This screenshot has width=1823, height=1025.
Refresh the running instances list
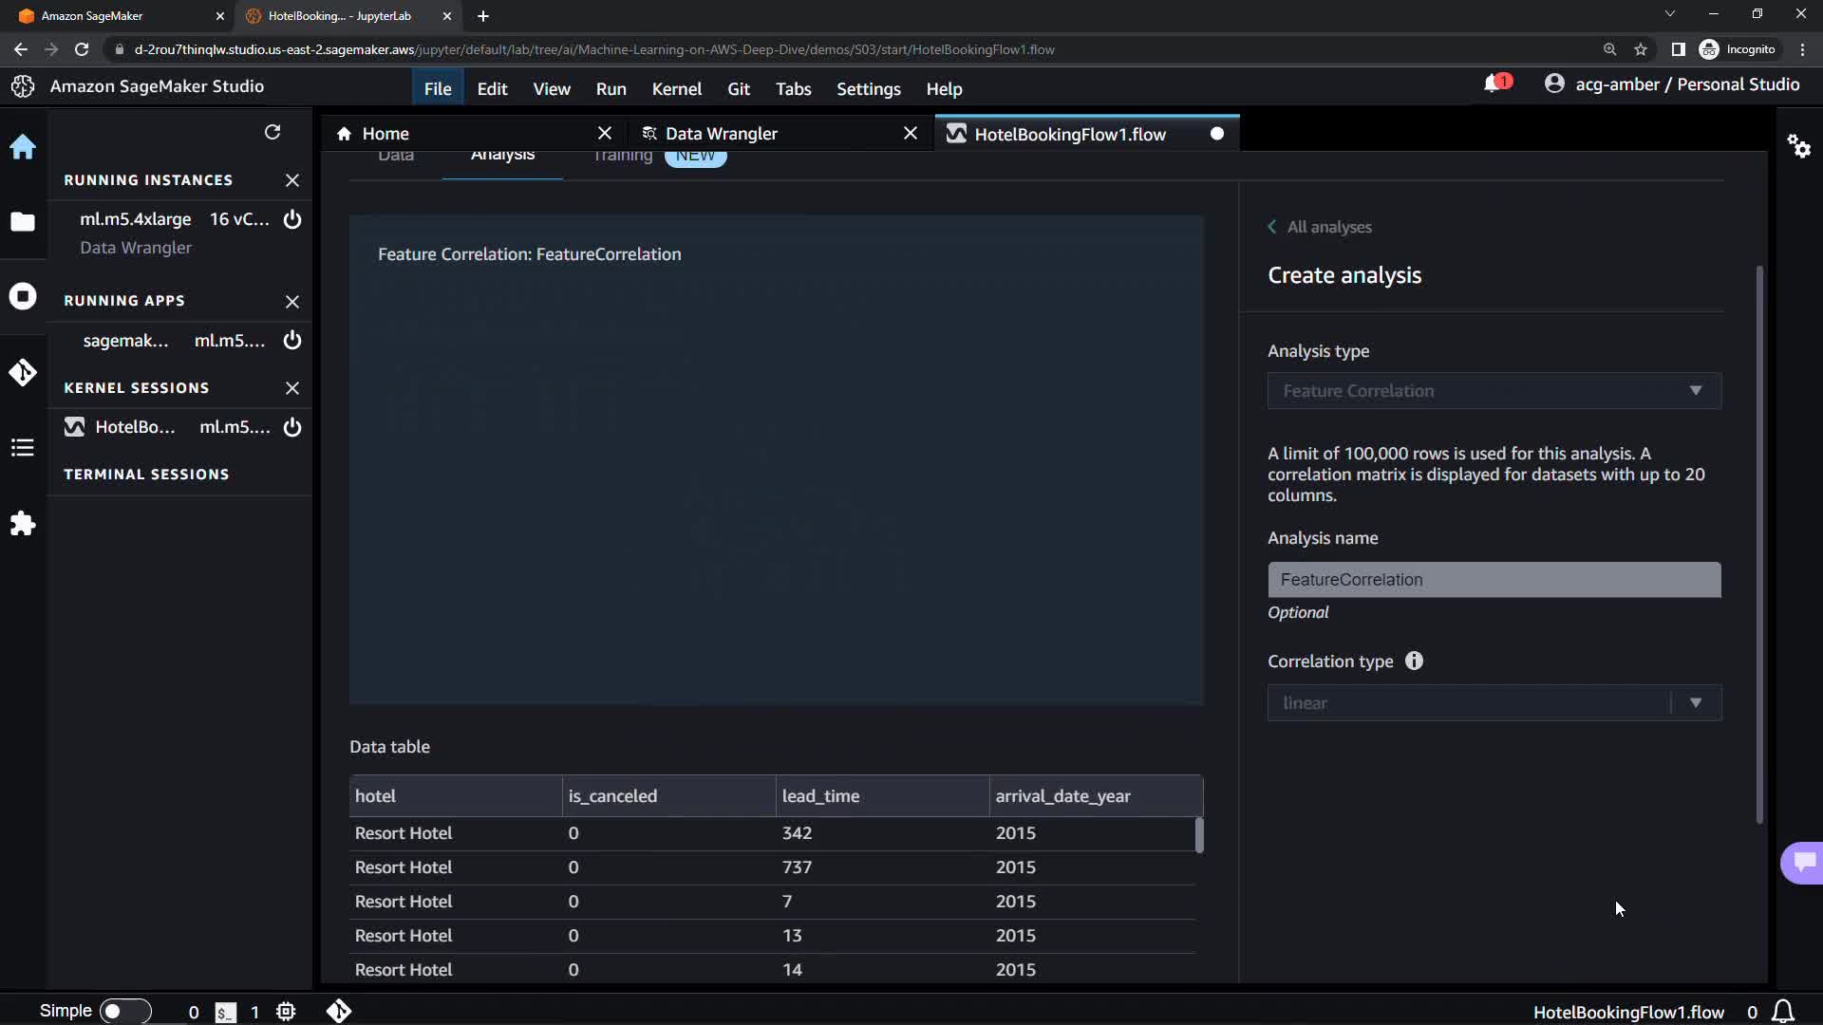(x=273, y=132)
